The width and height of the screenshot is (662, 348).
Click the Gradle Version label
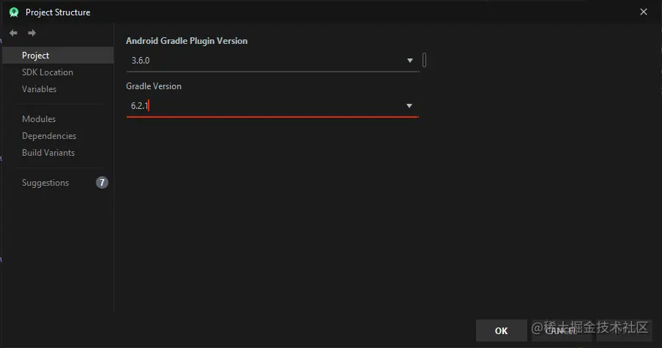coord(154,86)
